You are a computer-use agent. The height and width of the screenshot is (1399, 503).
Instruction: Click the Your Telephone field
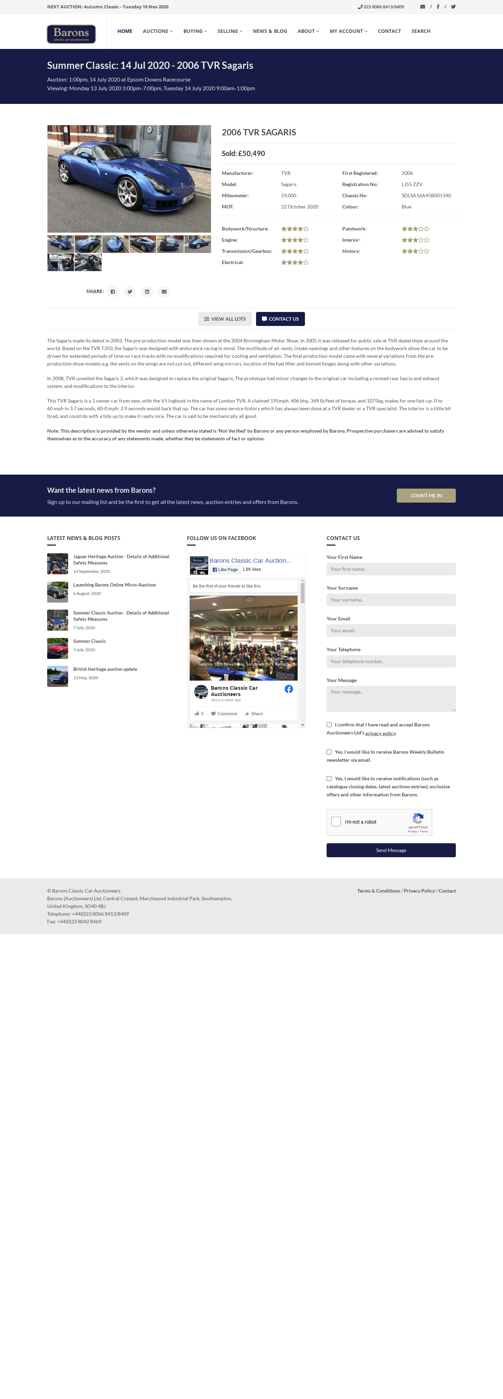pyautogui.click(x=391, y=661)
